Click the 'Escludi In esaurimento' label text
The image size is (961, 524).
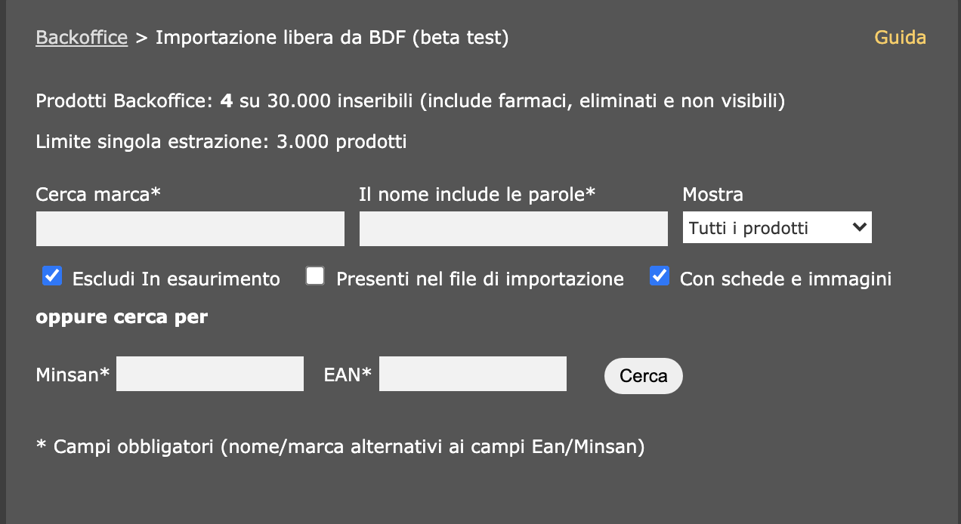176,279
